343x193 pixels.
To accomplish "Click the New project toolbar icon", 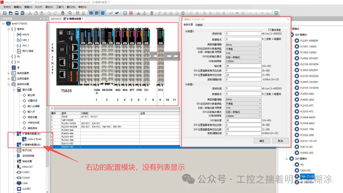I will click(x=5, y=13).
